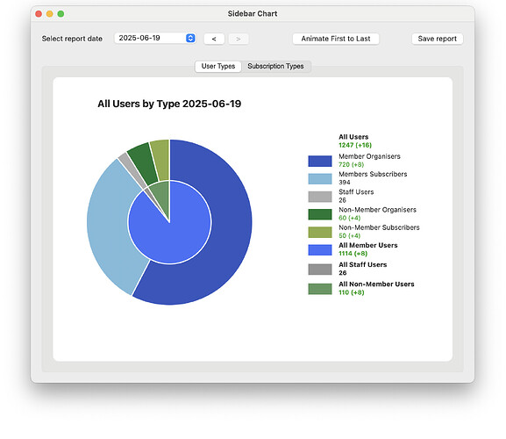Click the All Member Users legend swatch
The image size is (506, 439).
pyautogui.click(x=320, y=249)
